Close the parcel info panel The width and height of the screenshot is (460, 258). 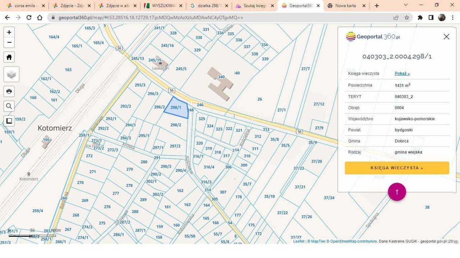(446, 37)
